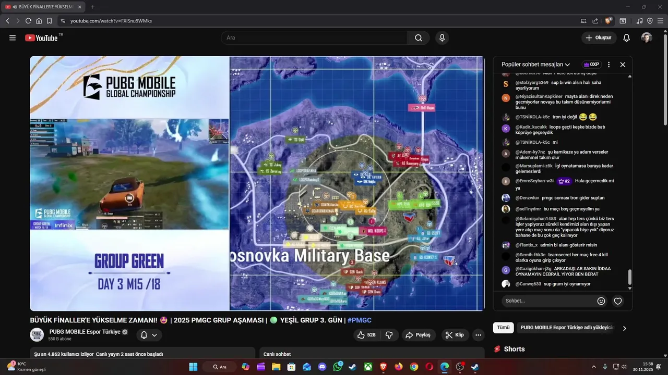Click the live chat scrollbar thumb
This screenshot has height=375, width=668.
coord(630,277)
